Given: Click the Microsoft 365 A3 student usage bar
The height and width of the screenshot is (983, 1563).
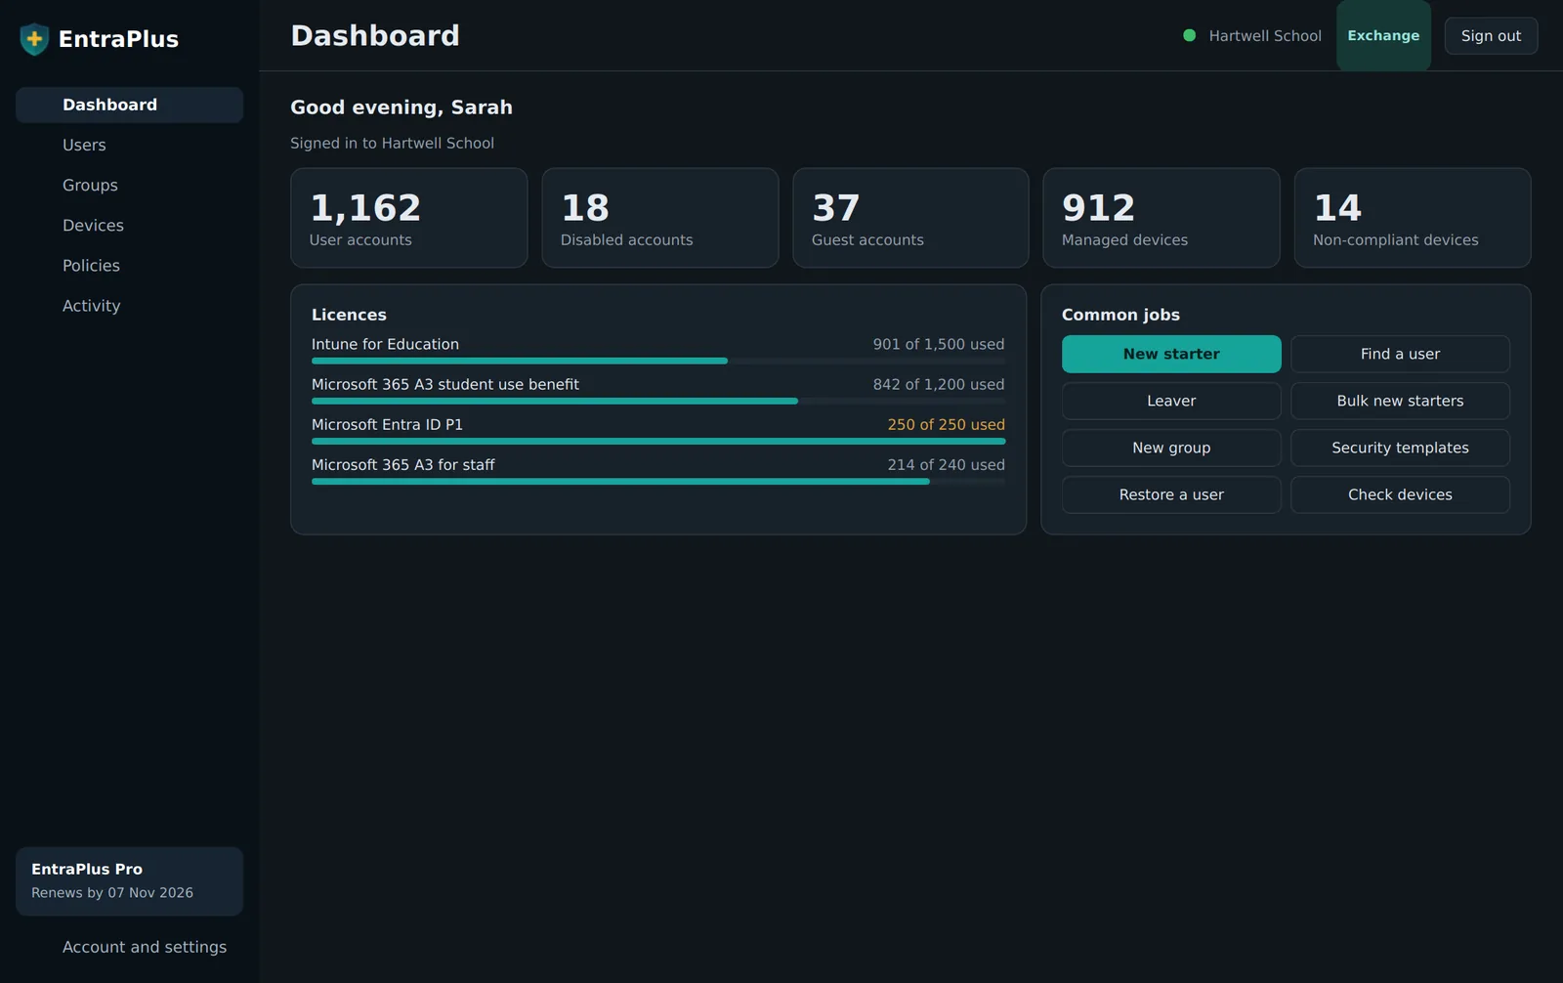Looking at the screenshot, I should click(x=658, y=401).
